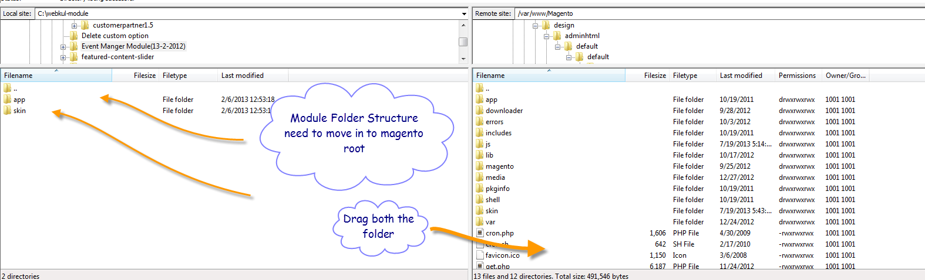Click 'cron.php' filename in remote list

pos(500,233)
